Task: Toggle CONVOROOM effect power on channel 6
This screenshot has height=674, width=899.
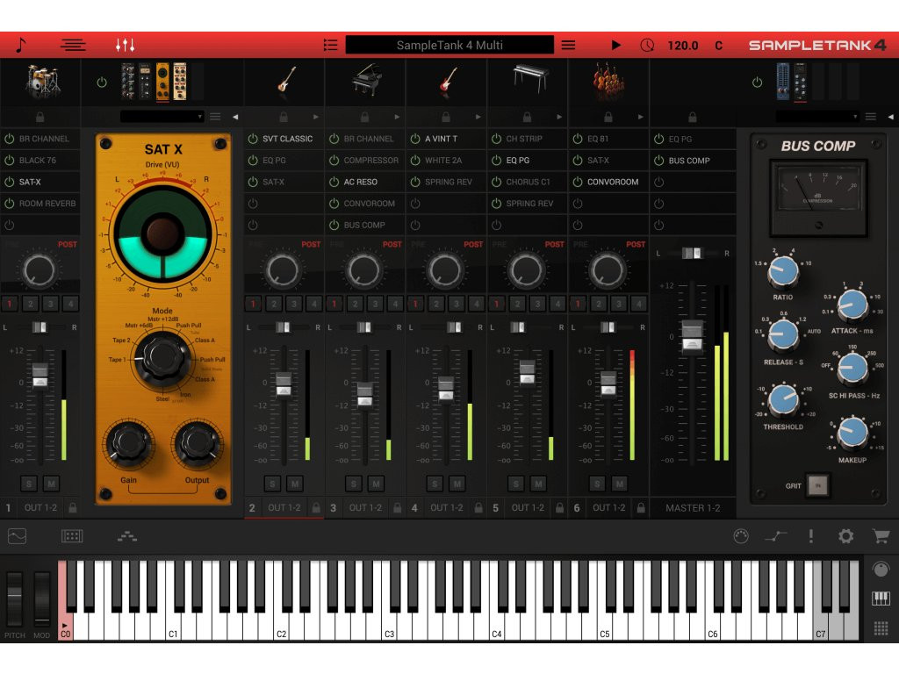Action: coord(577,182)
